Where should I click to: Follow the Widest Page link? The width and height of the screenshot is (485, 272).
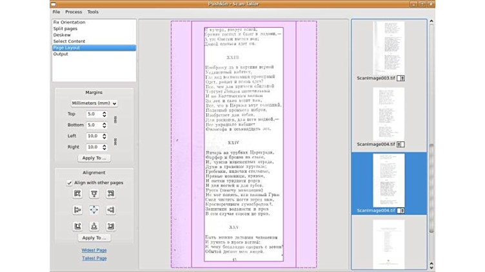click(x=94, y=250)
